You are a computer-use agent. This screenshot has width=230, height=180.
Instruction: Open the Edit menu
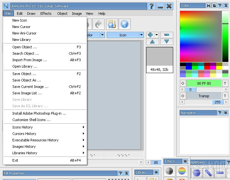(x=20, y=14)
